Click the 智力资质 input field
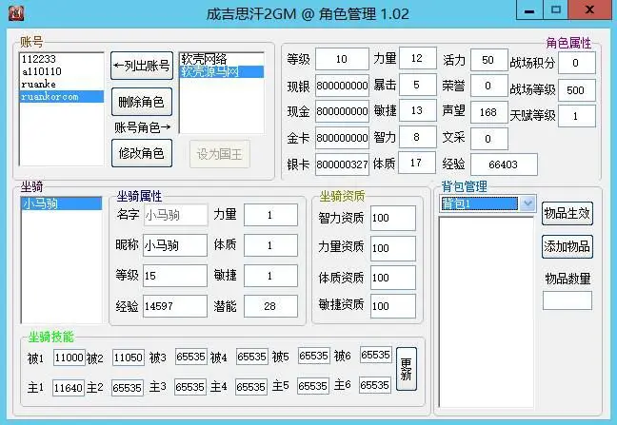The width and height of the screenshot is (617, 425). coord(392,218)
